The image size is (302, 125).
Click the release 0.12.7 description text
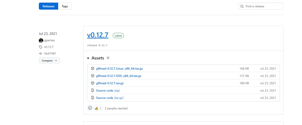pyautogui.click(x=97, y=45)
